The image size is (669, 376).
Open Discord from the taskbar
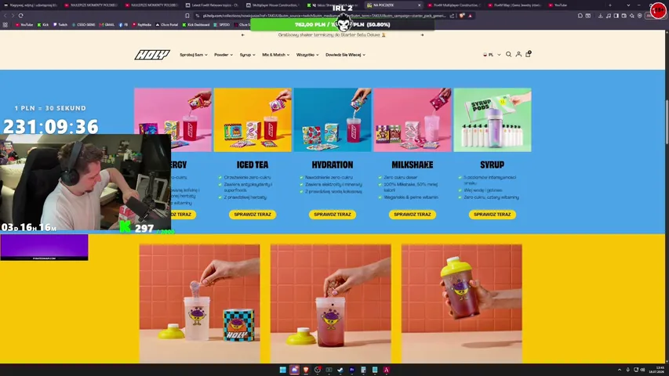pyautogui.click(x=294, y=370)
